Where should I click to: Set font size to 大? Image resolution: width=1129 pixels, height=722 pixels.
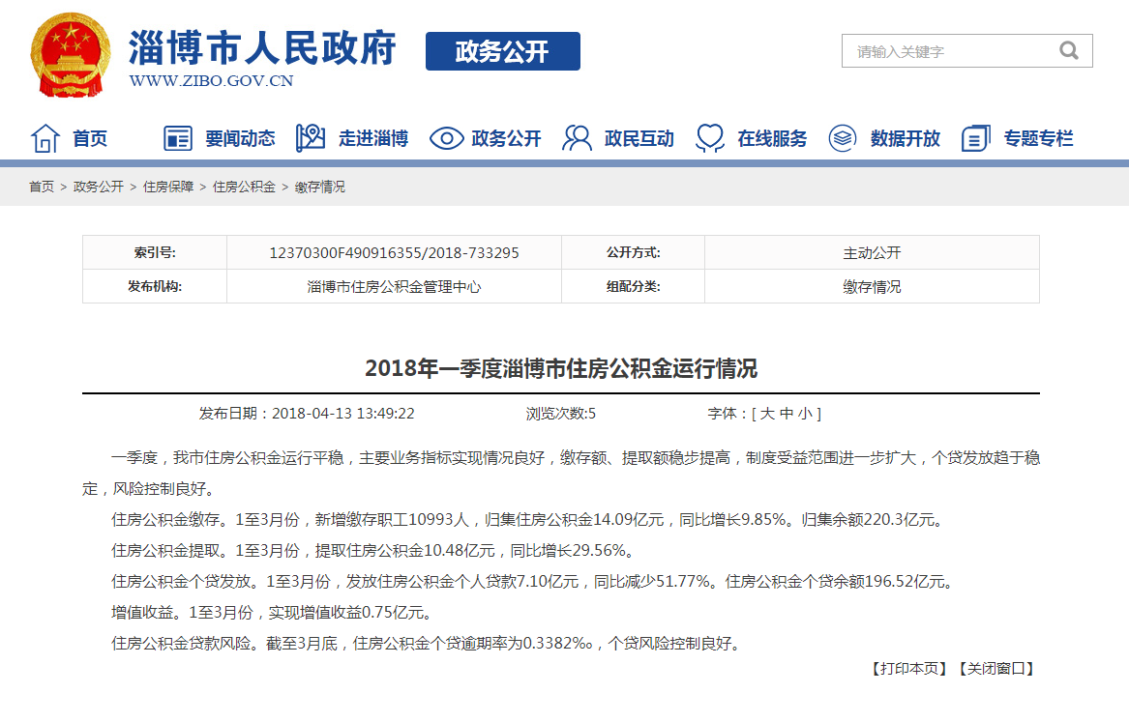[767, 414]
